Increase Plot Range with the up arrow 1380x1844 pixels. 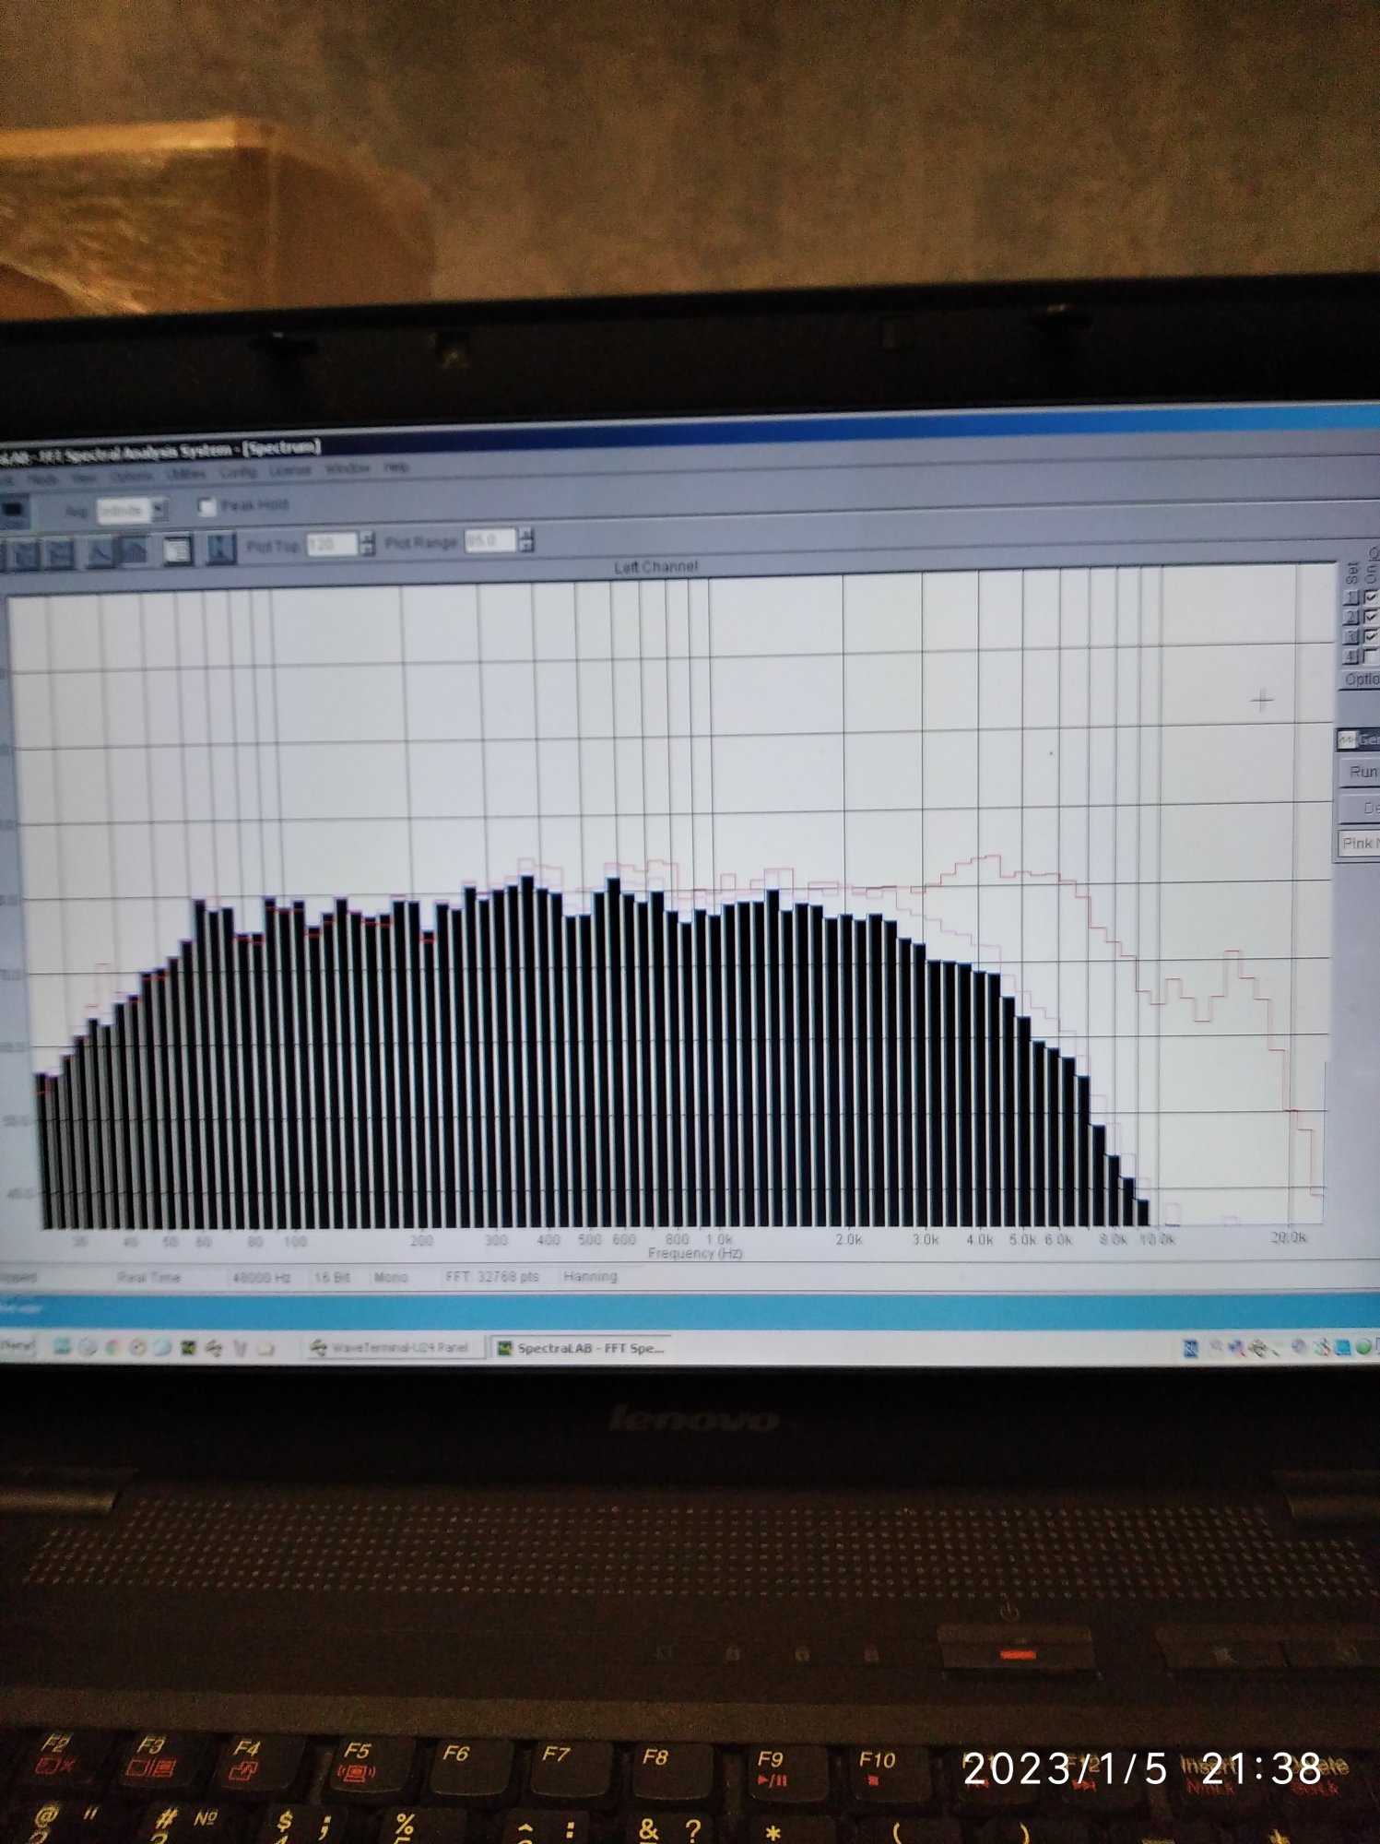coord(525,534)
